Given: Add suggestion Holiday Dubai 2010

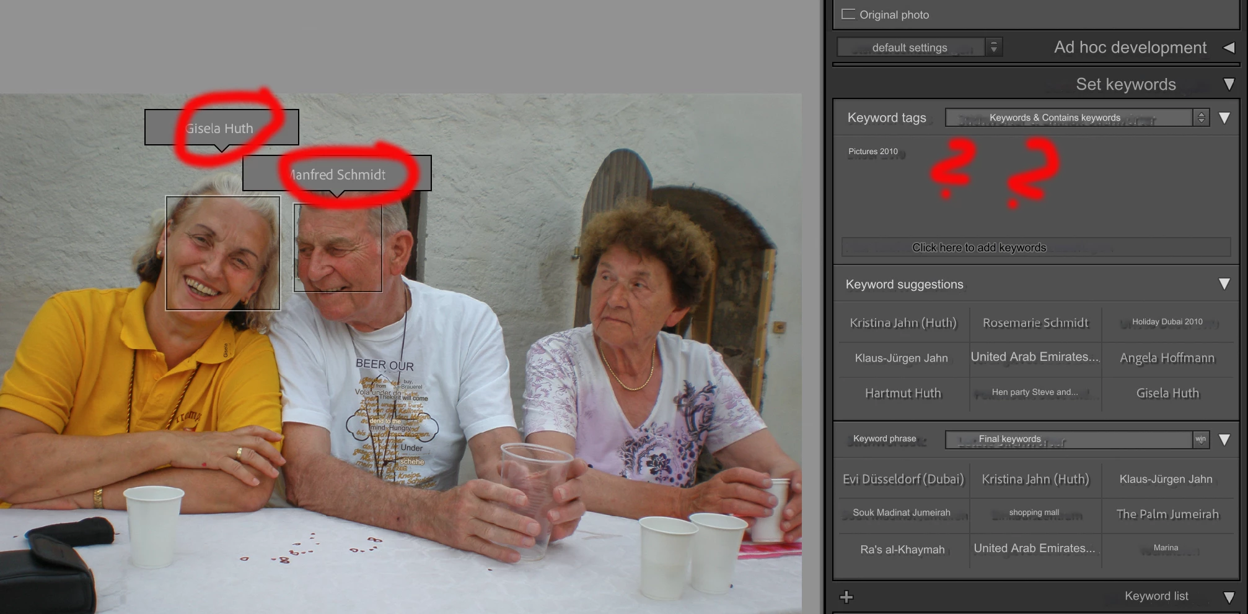Looking at the screenshot, I should [x=1167, y=322].
